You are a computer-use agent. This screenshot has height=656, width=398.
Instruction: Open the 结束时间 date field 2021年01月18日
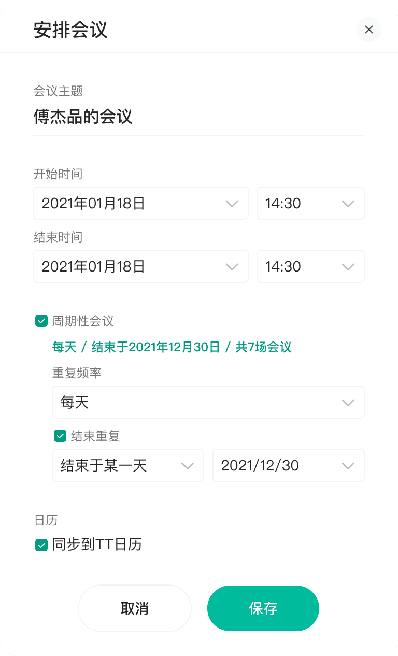[x=141, y=266]
